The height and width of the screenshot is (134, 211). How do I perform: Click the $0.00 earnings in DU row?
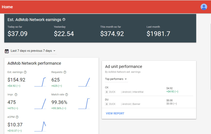click(x=169, y=100)
